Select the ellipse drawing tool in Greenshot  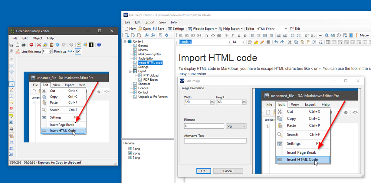point(12,72)
